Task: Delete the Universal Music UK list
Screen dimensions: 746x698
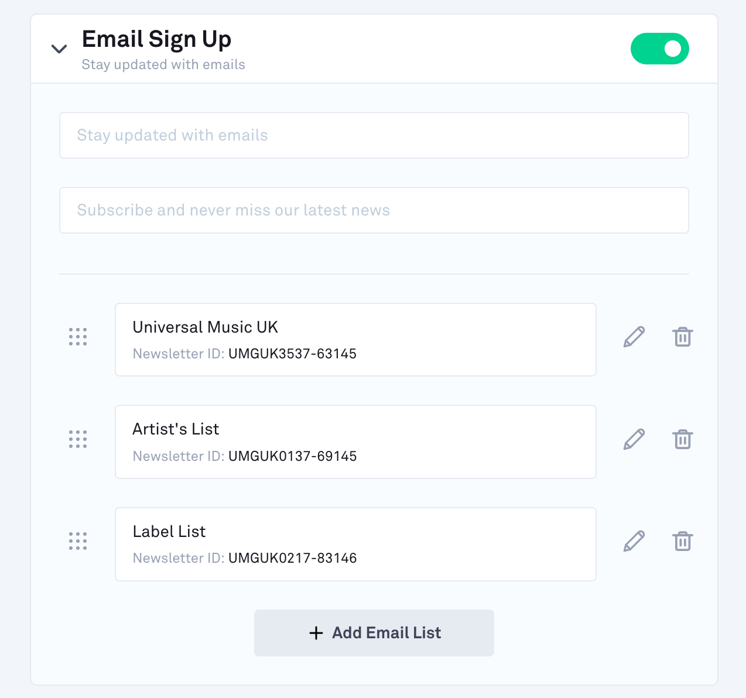Action: click(x=683, y=337)
